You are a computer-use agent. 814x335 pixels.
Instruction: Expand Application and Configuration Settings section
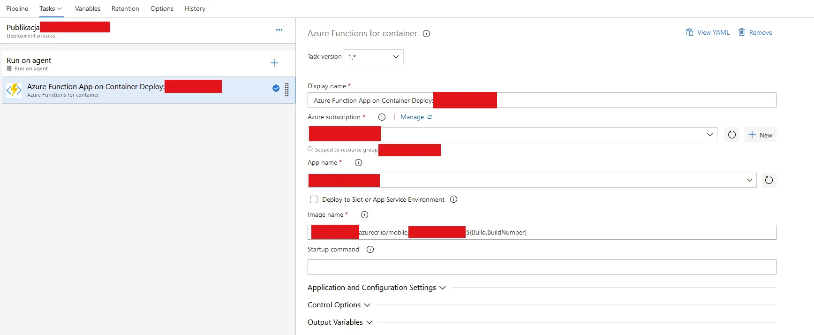pyautogui.click(x=377, y=288)
